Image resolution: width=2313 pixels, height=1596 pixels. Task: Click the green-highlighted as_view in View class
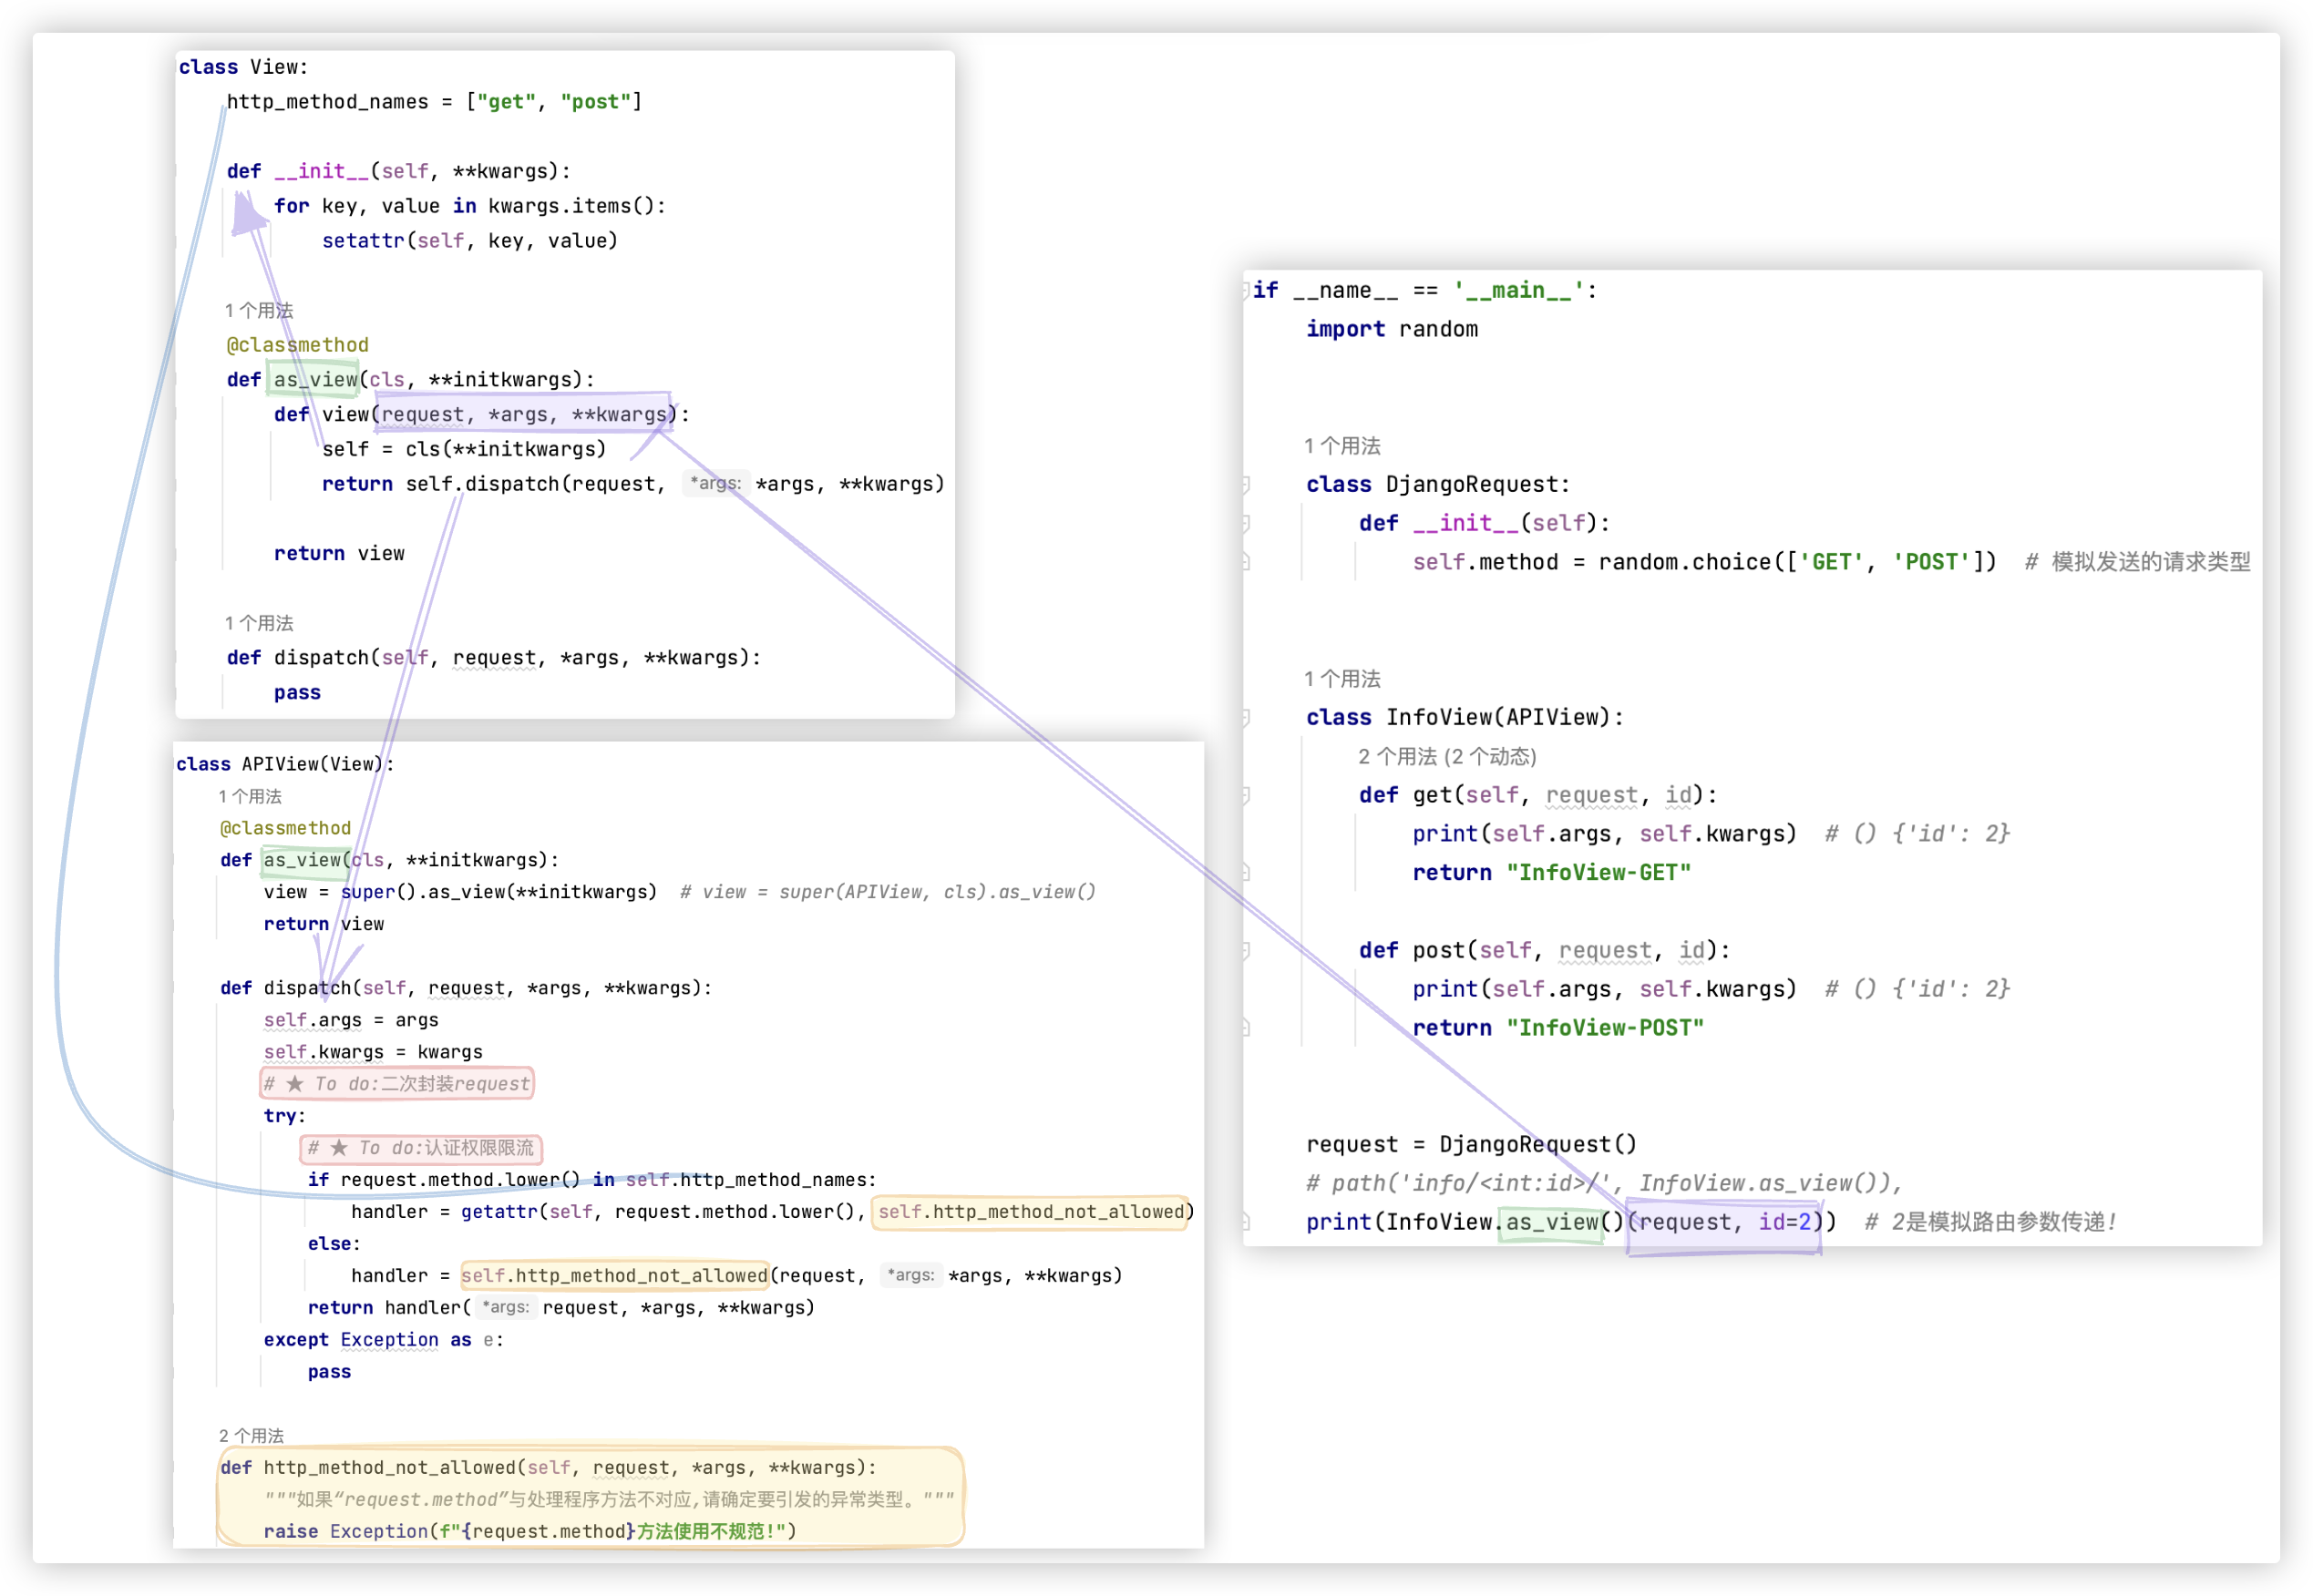click(315, 380)
